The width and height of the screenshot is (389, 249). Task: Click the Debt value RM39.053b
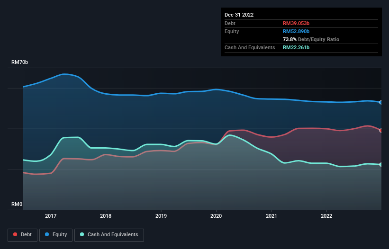click(296, 23)
